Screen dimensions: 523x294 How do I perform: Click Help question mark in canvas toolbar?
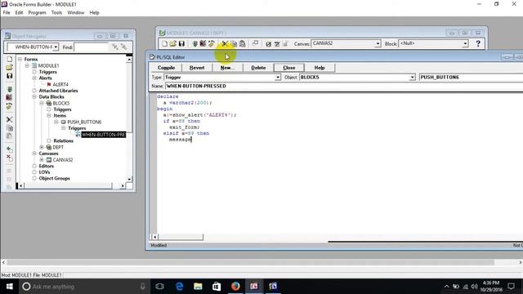coord(478,43)
